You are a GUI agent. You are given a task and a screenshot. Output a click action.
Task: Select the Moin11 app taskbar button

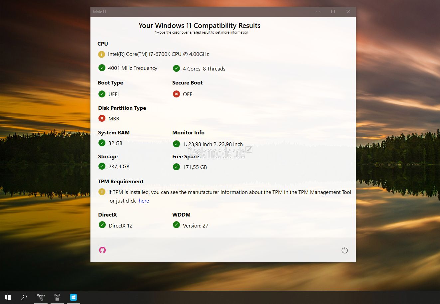coord(73,297)
